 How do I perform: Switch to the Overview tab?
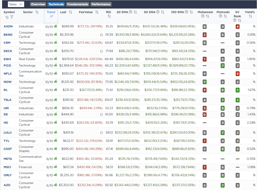pyautogui.click(x=38, y=4)
